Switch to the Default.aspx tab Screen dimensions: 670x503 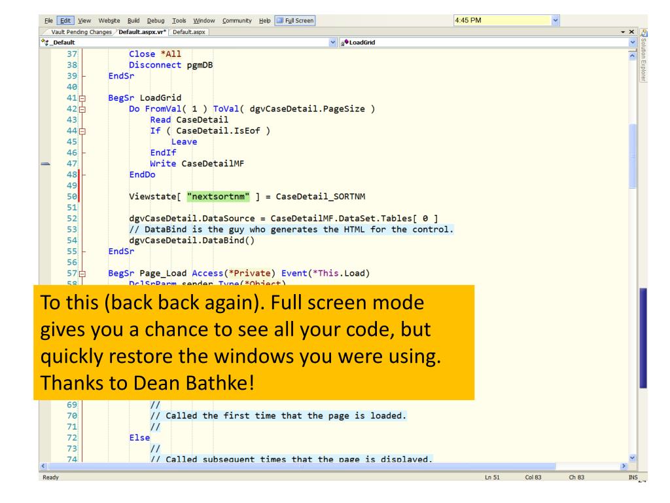[189, 32]
